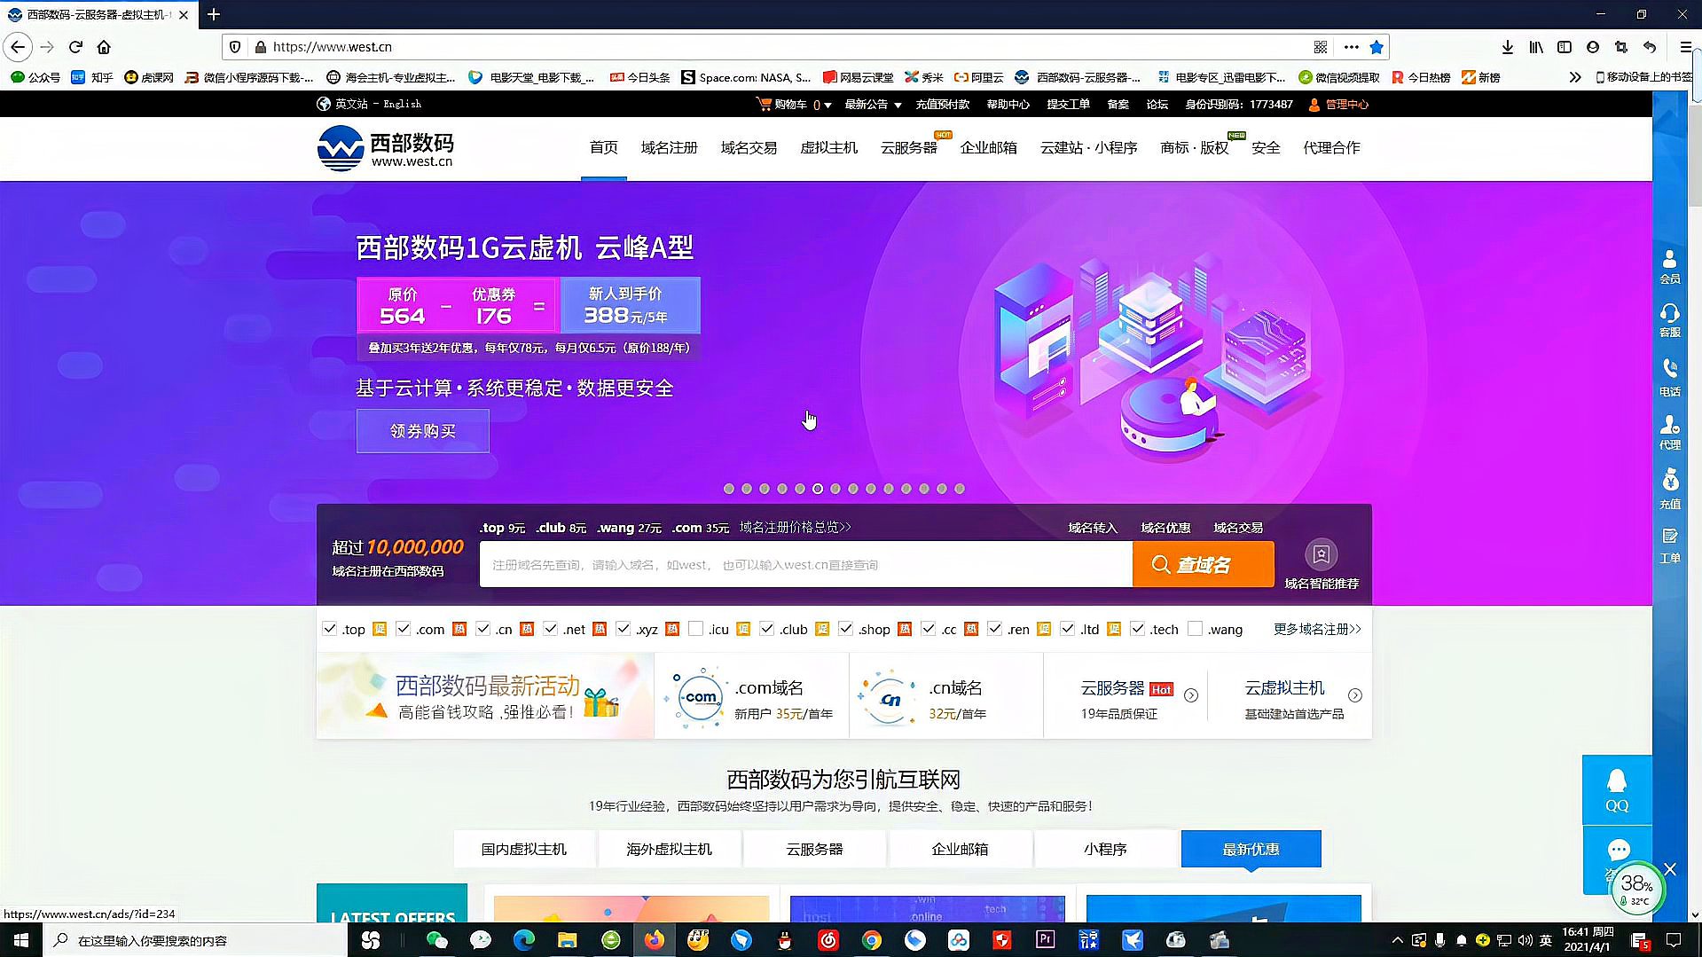Click the 域名智能推荐 icon
The height and width of the screenshot is (957, 1702).
click(x=1321, y=555)
